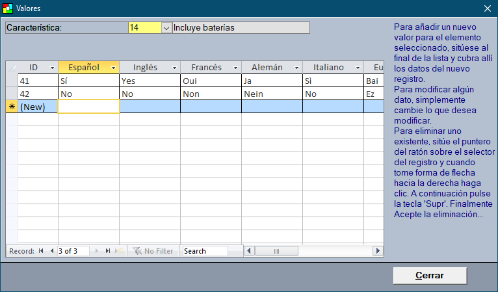The image size is (498, 292).
Task: Open the Inglés column filter dropdown
Action: pyautogui.click(x=175, y=68)
